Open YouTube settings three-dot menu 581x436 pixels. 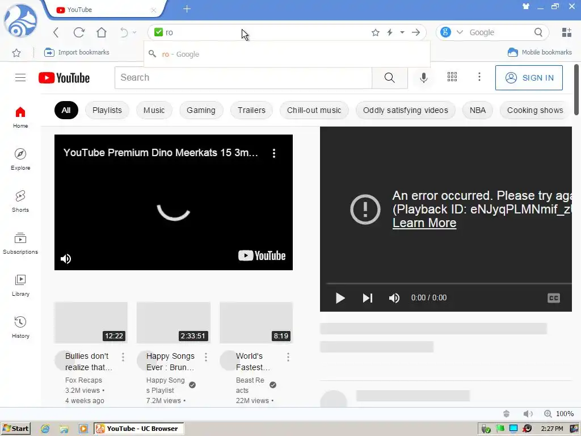(479, 77)
